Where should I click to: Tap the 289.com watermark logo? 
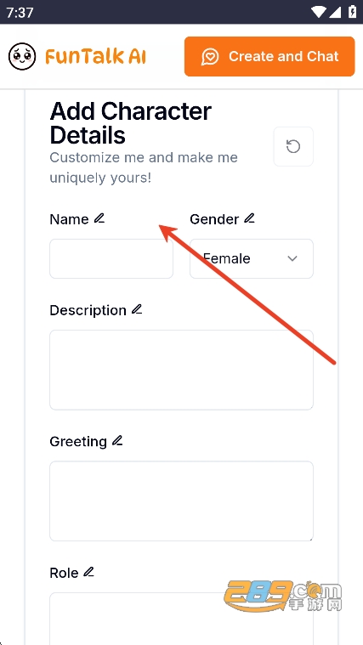pos(283,595)
